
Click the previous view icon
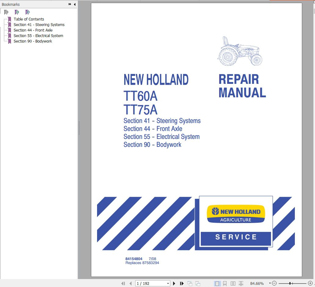[x=190, y=283]
